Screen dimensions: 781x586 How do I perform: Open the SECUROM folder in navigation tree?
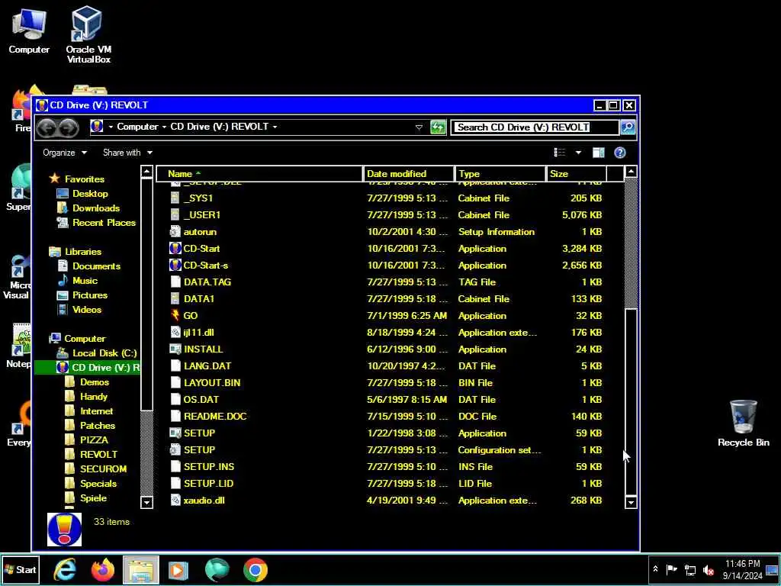pos(103,469)
